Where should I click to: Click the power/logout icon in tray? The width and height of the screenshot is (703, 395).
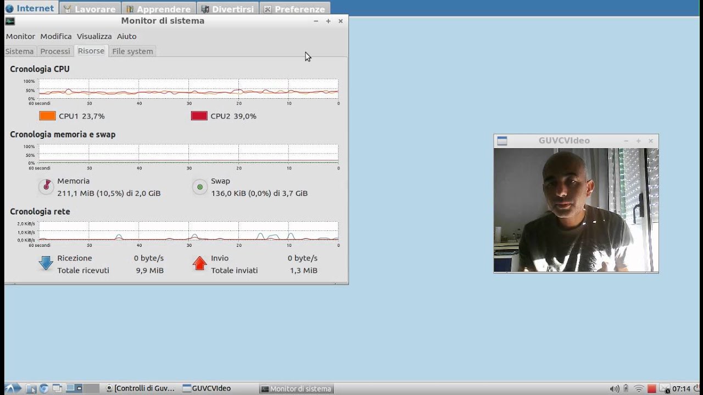coord(696,388)
